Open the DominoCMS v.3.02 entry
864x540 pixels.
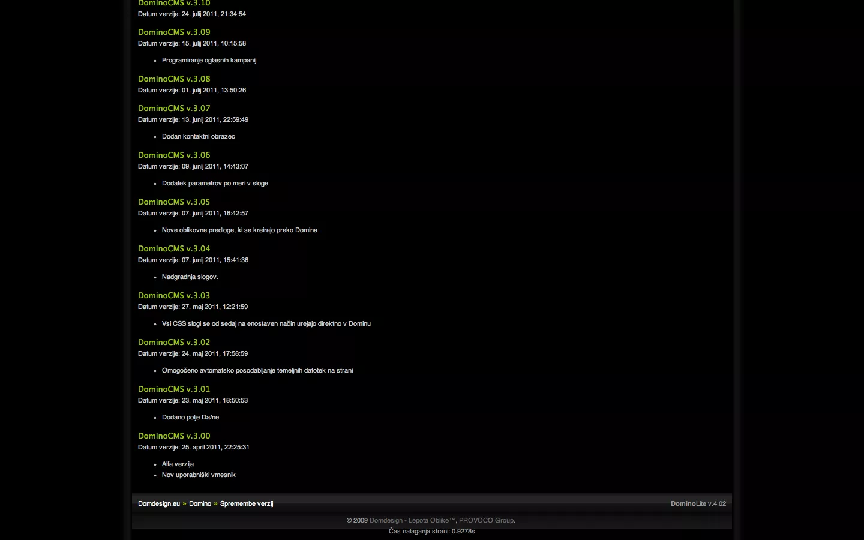click(174, 342)
